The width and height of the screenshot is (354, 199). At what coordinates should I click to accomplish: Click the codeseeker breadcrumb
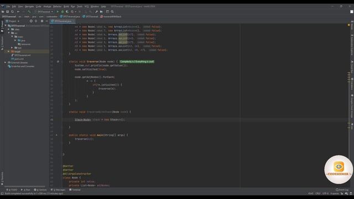pos(52,17)
